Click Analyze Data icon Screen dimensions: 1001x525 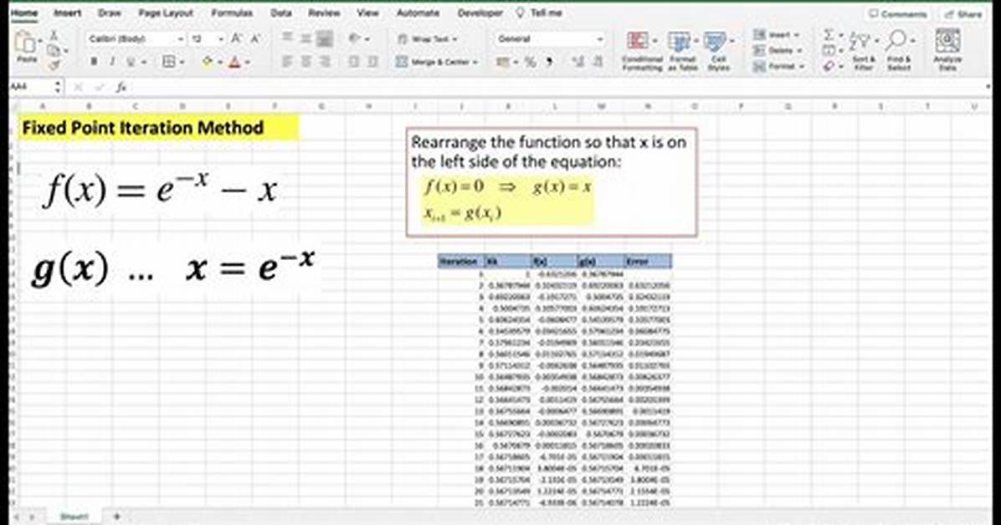click(947, 50)
